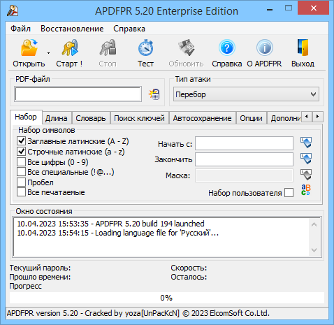Open the Тип атаки Перебор dropdown
334x325 pixels.
pos(246,94)
